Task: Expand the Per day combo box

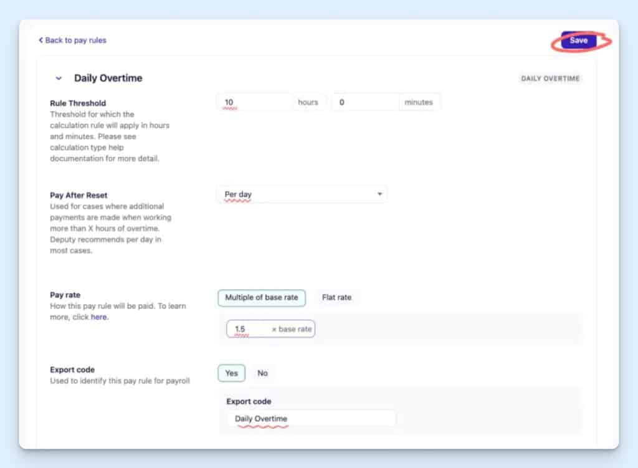Action: pyautogui.click(x=302, y=194)
